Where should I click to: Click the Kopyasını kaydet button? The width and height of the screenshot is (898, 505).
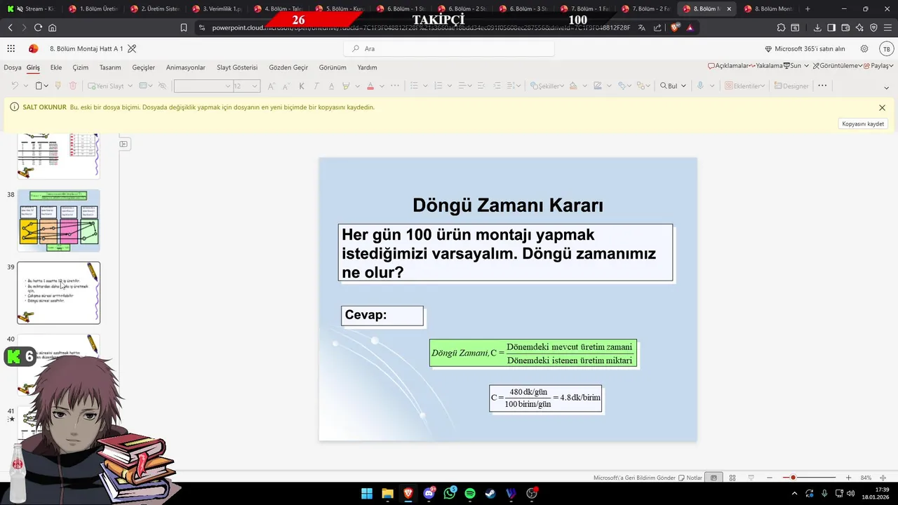[863, 123]
